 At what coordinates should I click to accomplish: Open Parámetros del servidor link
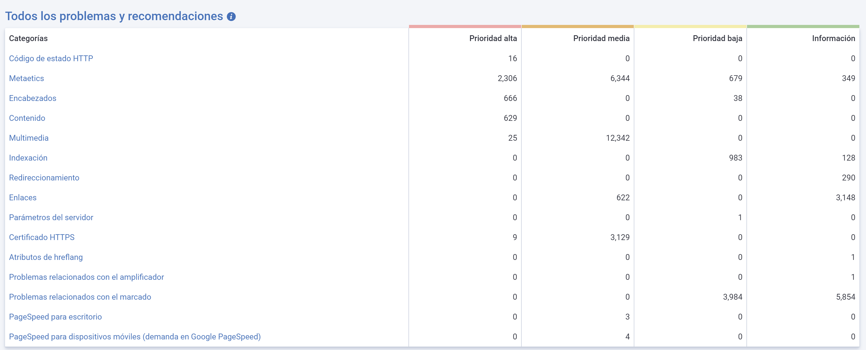[51, 217]
